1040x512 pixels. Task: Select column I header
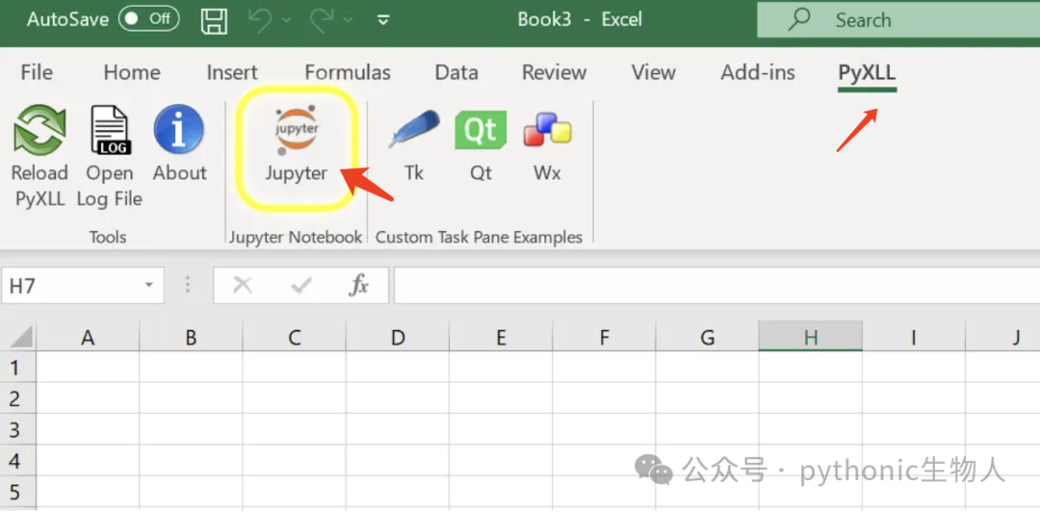point(913,338)
